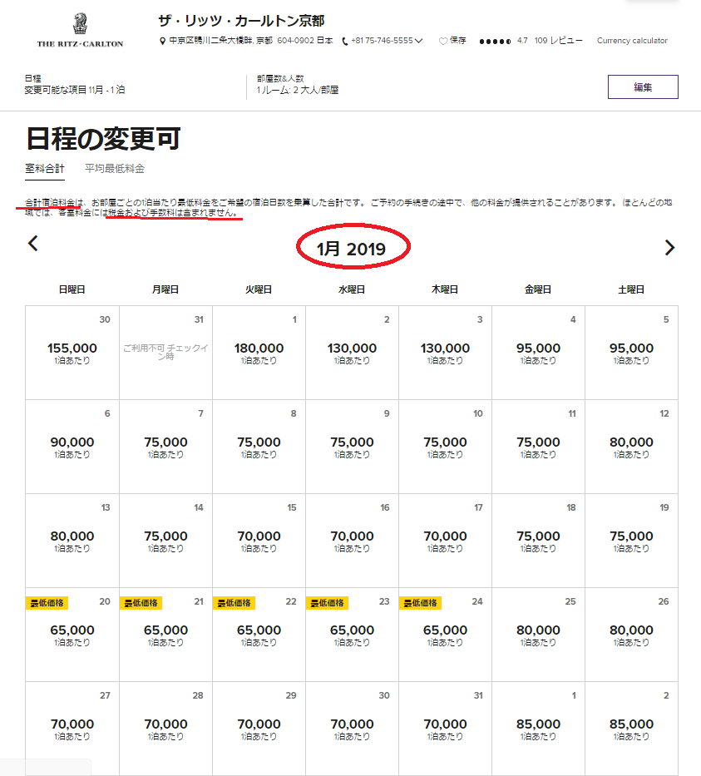Select January 28 date cell
This screenshot has width=701, height=776.
click(x=165, y=729)
